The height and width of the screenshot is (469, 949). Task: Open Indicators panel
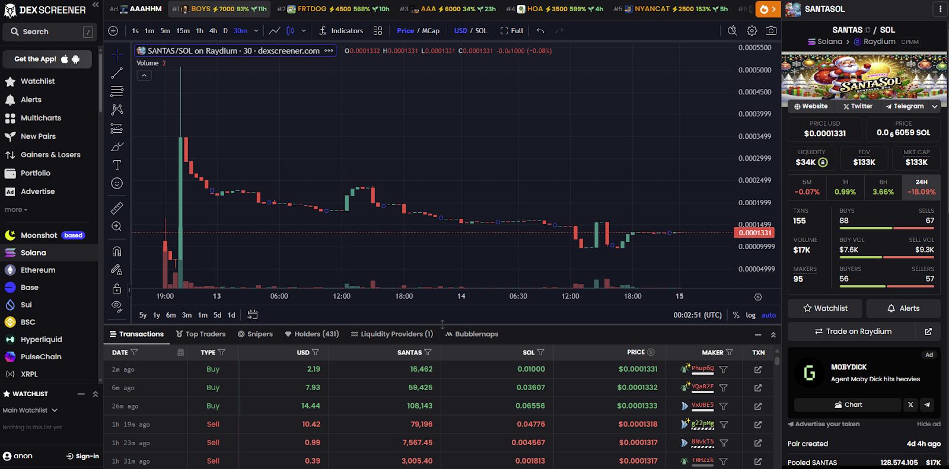click(x=341, y=31)
